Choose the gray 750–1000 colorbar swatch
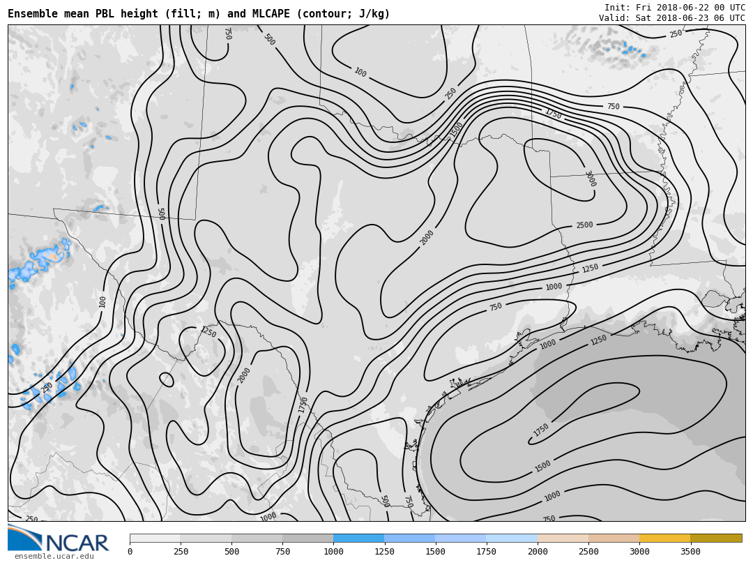The image size is (753, 565). pyautogui.click(x=307, y=538)
